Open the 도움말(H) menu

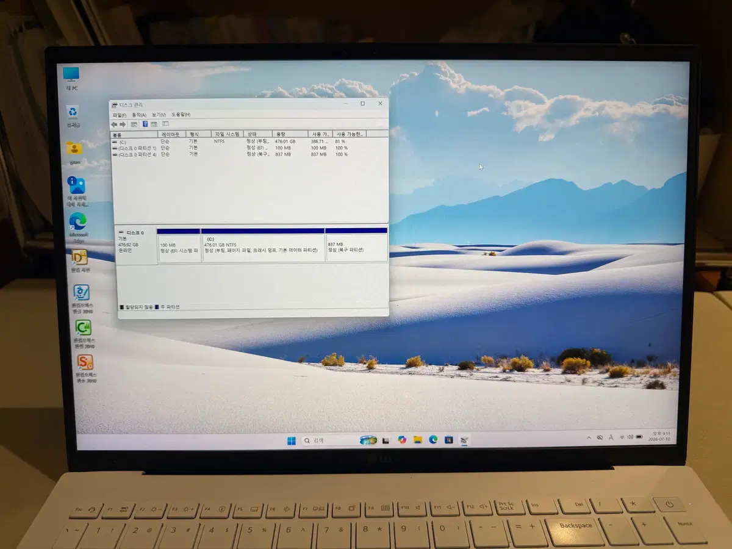pos(181,115)
